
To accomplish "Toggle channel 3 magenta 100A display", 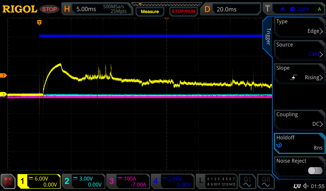I will tap(128, 181).
